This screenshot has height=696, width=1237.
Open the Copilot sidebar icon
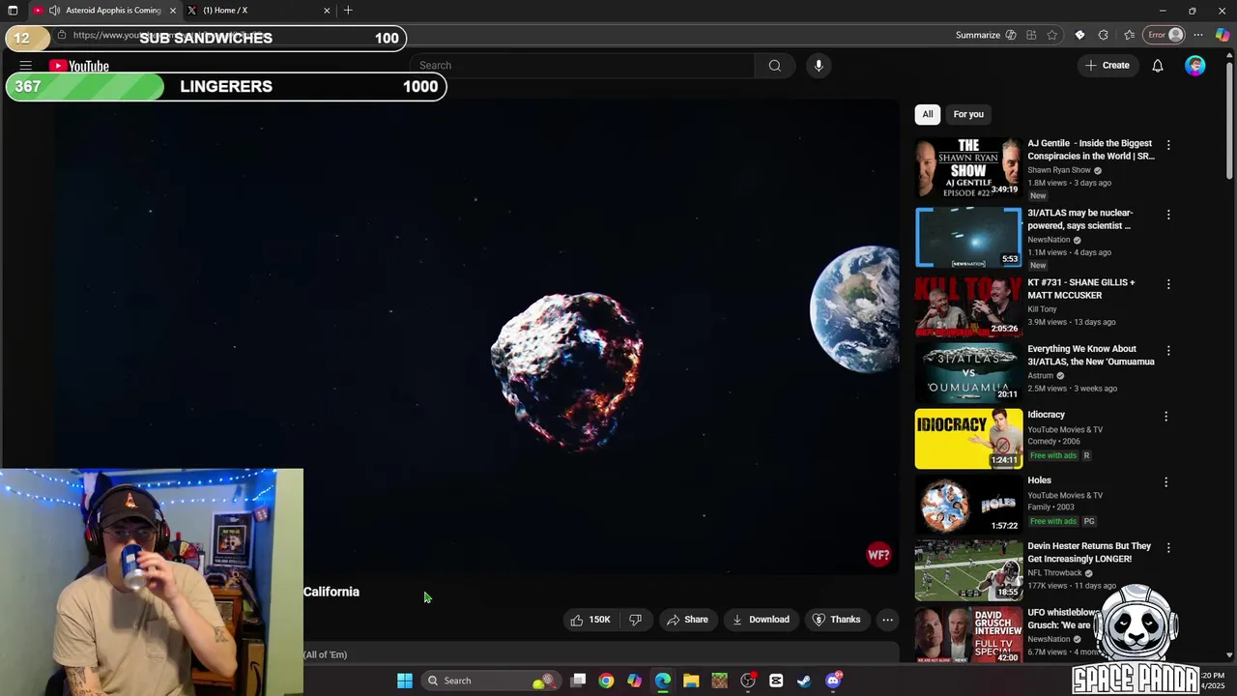1223,35
